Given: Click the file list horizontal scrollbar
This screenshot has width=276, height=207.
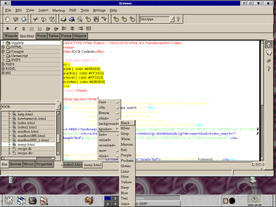Looking at the screenshot, I should point(28,158).
